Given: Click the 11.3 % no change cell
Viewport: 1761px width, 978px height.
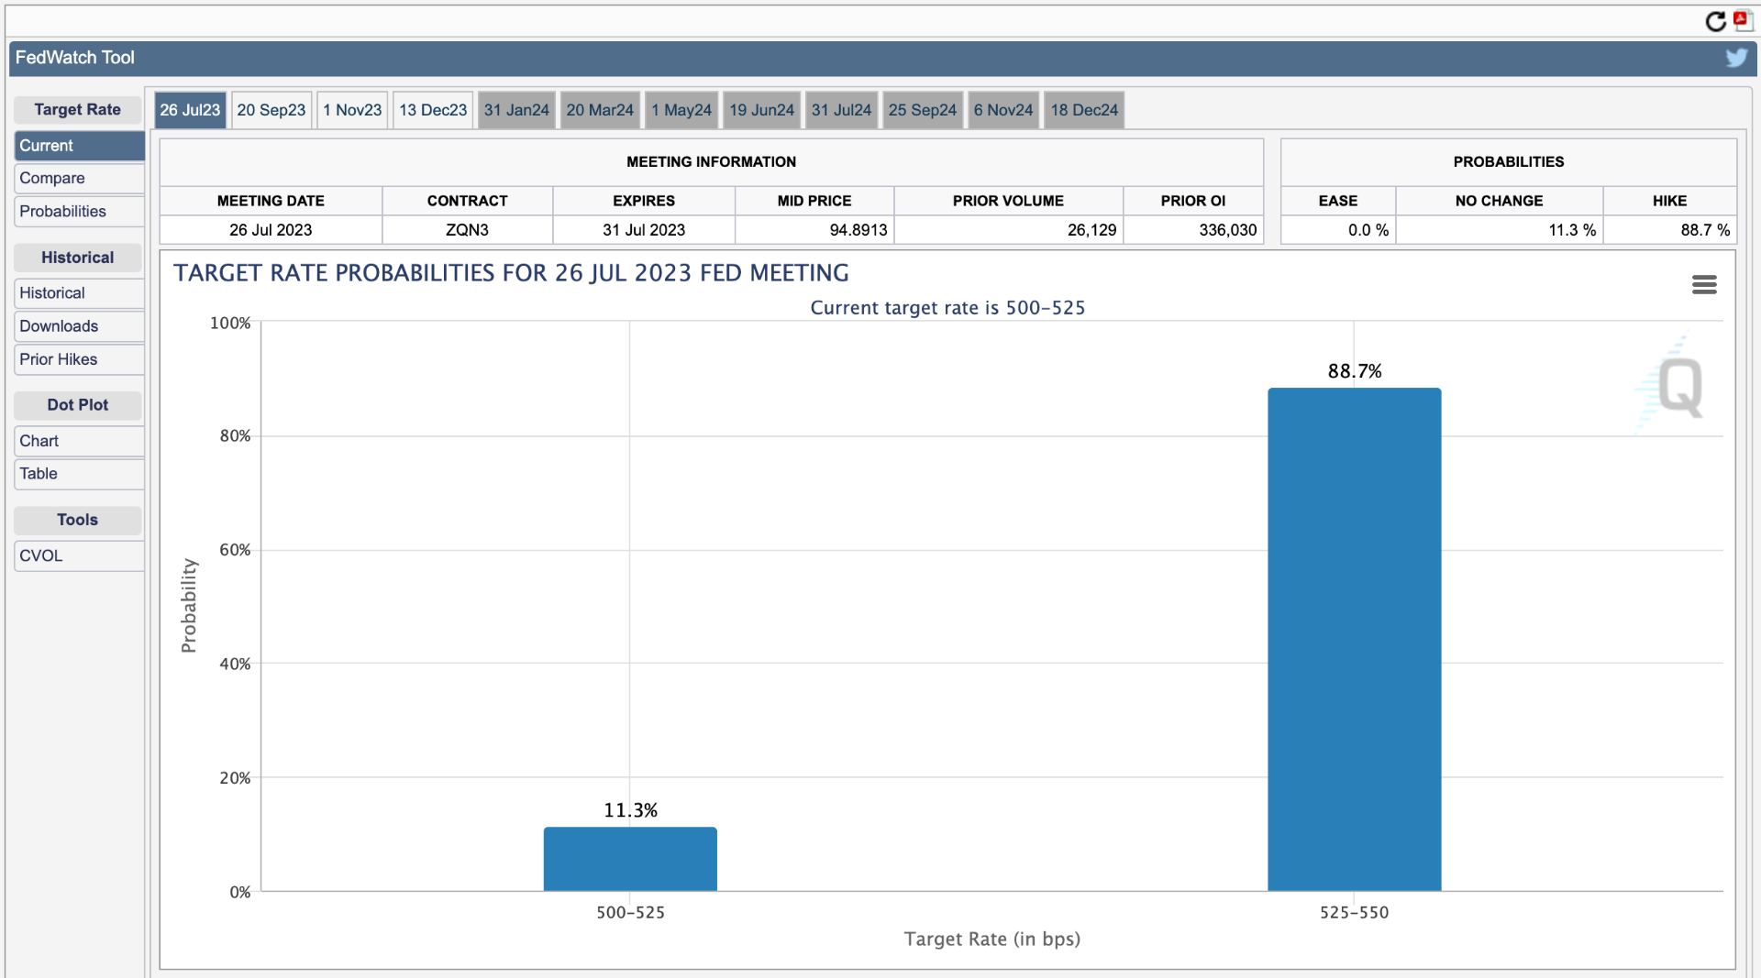Looking at the screenshot, I should pyautogui.click(x=1500, y=230).
